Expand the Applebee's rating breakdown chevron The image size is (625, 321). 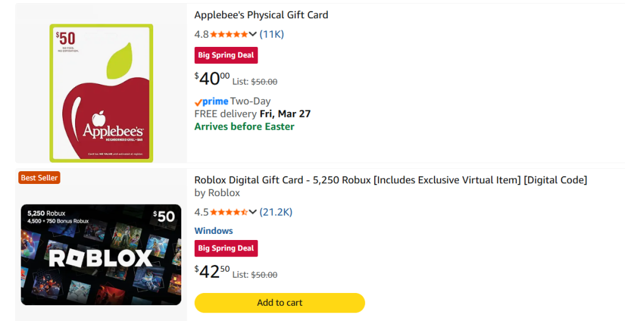coord(253,34)
